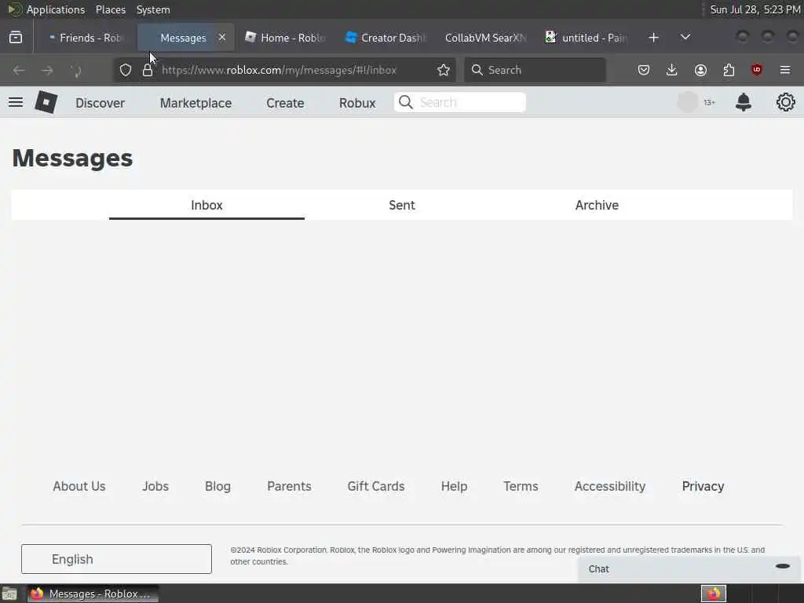804x603 pixels.
Task: Open the Roblox hamburger navigation menu
Action: [16, 103]
